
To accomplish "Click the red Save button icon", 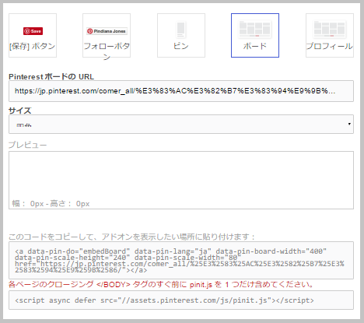I will 33,31.
